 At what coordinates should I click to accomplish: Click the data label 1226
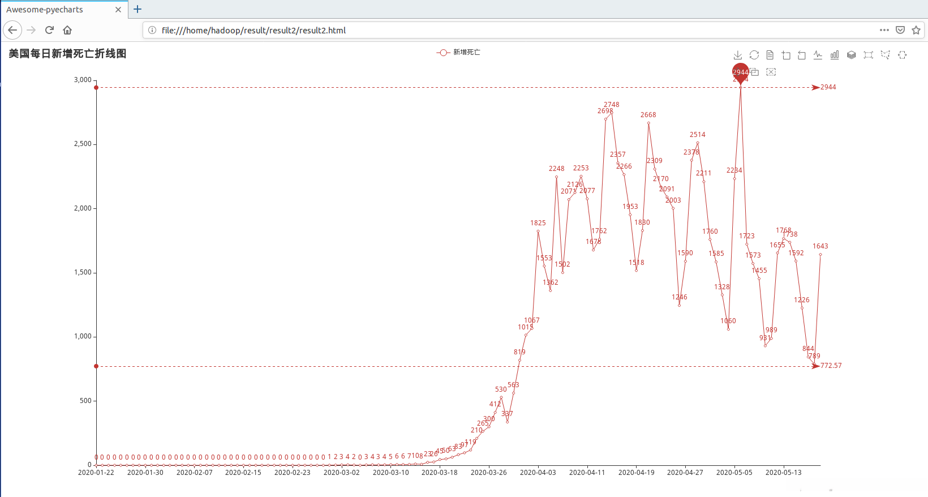802,300
